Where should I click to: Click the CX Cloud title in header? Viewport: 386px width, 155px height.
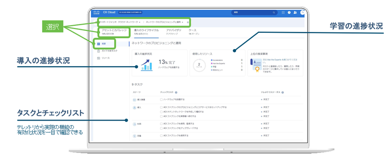coord(109,12)
